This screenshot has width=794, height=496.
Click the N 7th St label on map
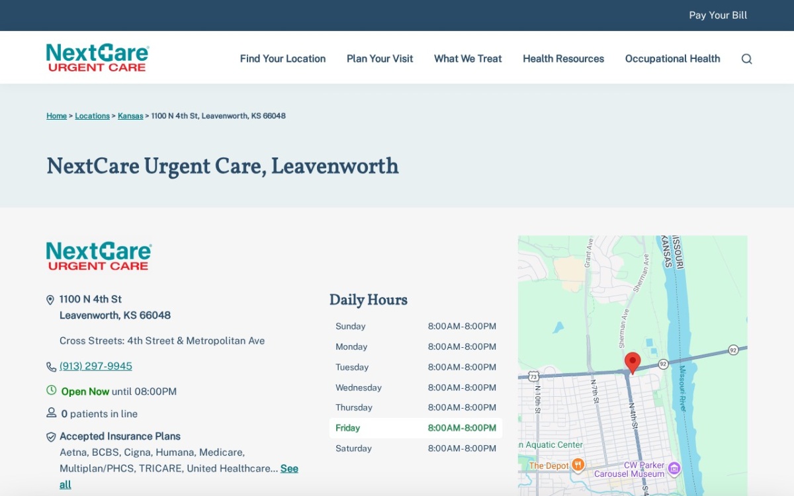595,392
